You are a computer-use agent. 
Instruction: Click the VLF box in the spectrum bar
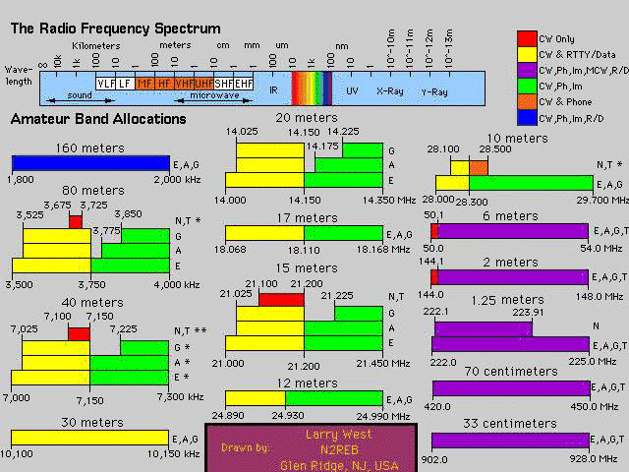point(106,84)
